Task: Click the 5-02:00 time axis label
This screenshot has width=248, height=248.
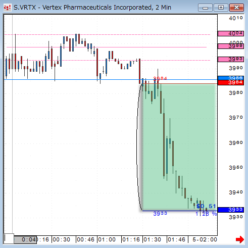Action: (x=205, y=239)
